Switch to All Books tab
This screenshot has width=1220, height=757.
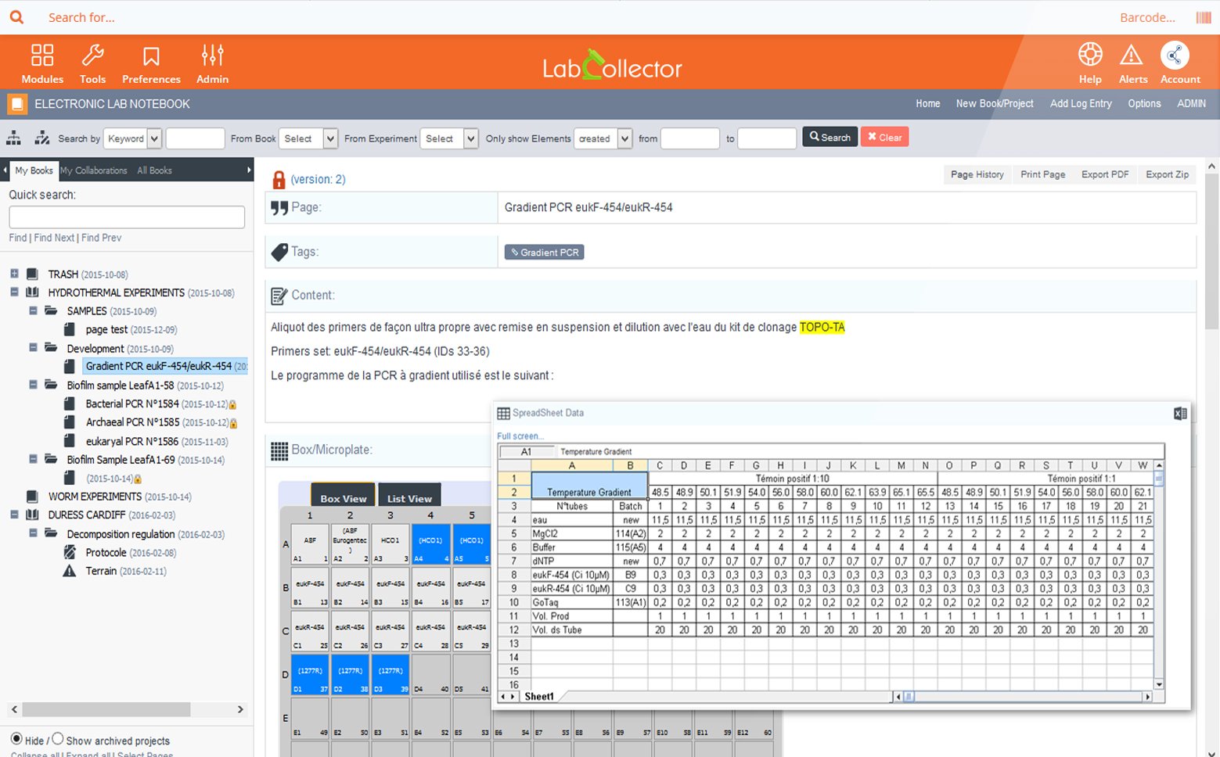click(154, 170)
